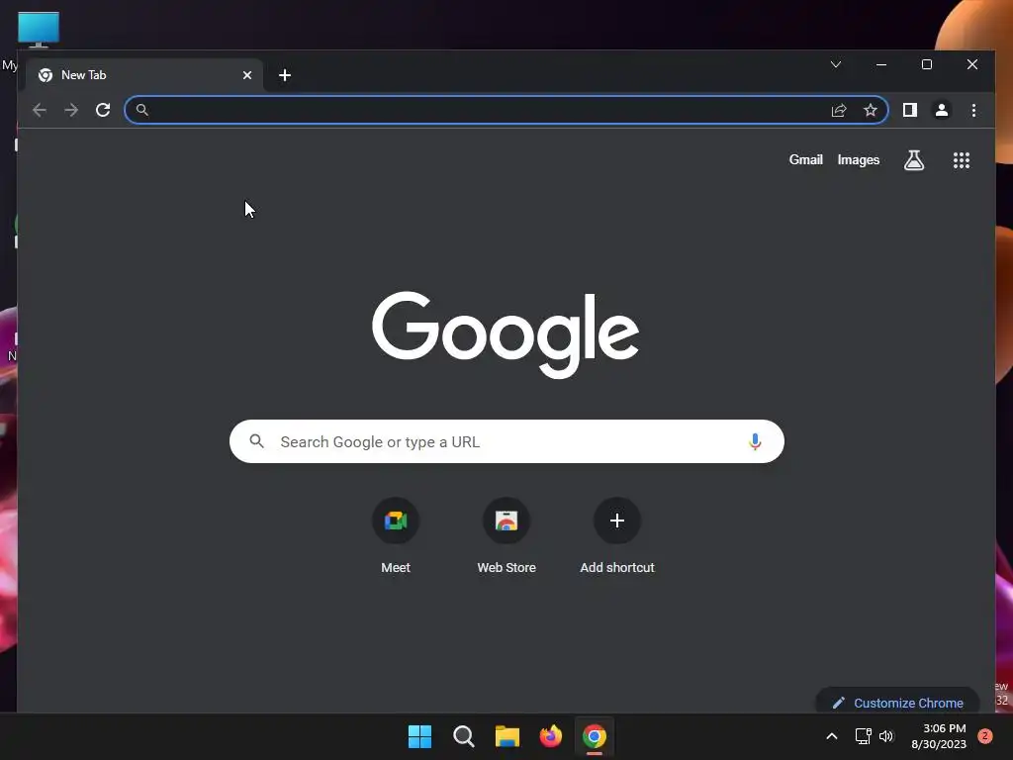
Task: Open the Chrome profile menu
Action: [x=942, y=111]
